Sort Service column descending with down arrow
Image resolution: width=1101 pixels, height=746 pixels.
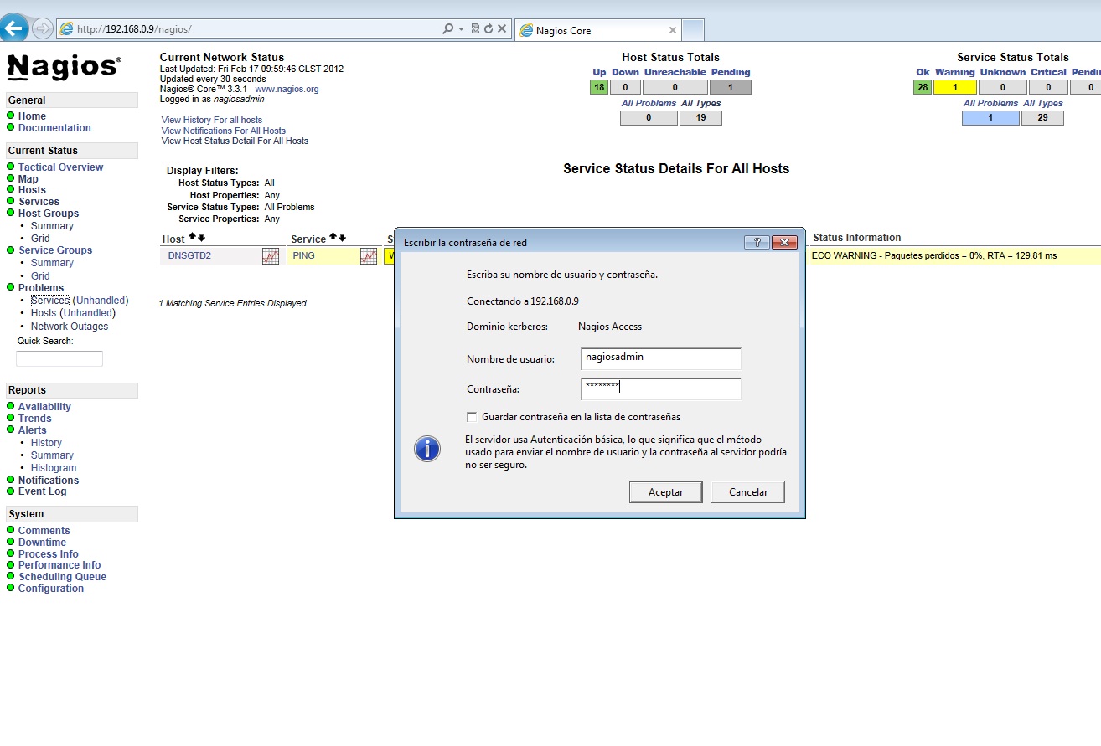point(342,238)
